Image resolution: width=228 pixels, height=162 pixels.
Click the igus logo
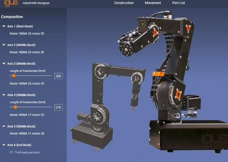[x=11, y=3]
